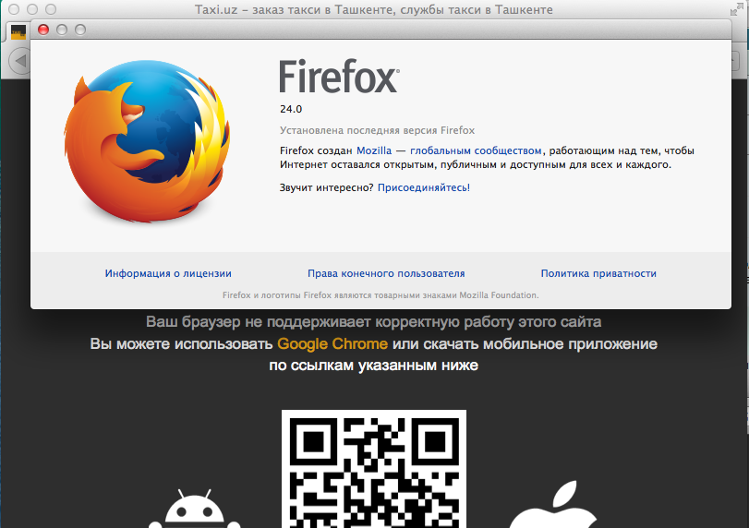Click the Firefox globe logo image
Image resolution: width=749 pixels, height=528 pixels.
pos(147,141)
